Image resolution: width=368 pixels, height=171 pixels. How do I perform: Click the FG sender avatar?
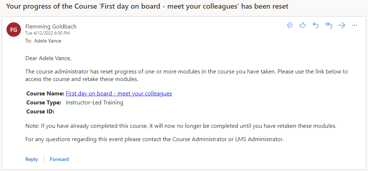pos(14,30)
